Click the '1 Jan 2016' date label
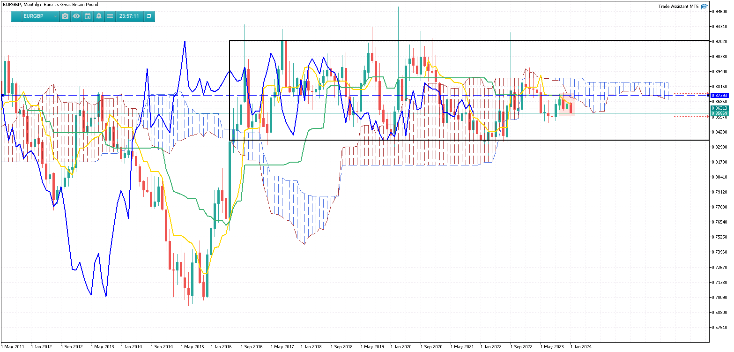This screenshot has height=352, width=734. [221, 347]
